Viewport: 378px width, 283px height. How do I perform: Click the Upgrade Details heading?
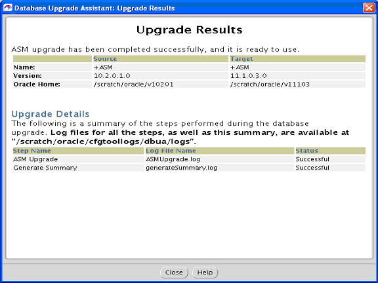[51, 114]
